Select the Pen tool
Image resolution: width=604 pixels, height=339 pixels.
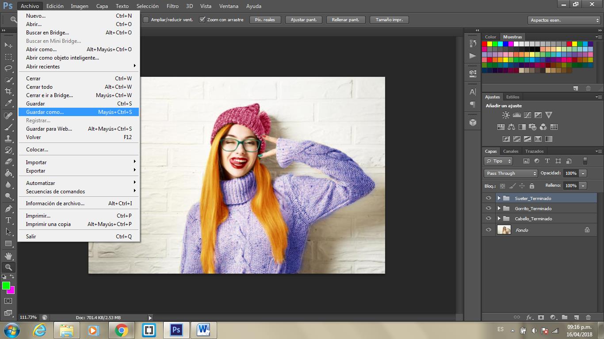coord(8,208)
